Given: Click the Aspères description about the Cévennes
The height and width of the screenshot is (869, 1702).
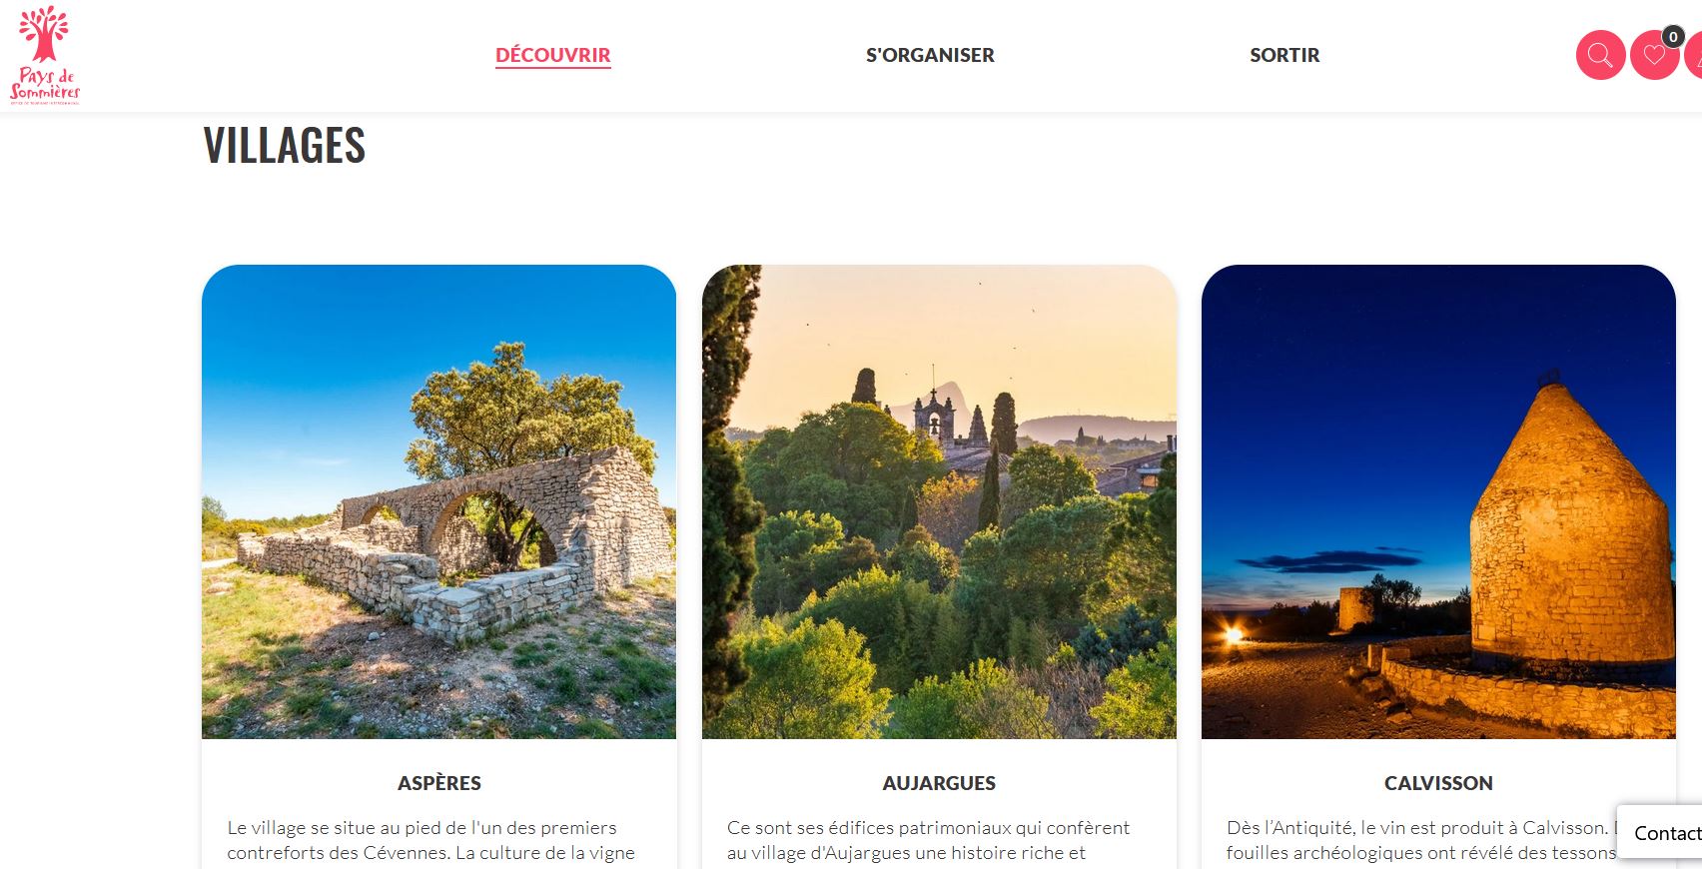Looking at the screenshot, I should 431,840.
